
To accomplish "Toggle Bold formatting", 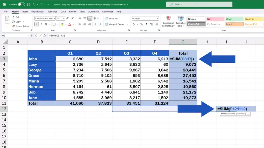I will (x=36, y=24).
